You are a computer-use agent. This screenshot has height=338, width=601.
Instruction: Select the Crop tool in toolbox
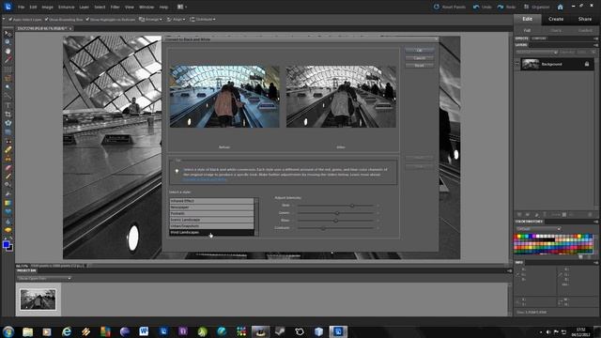click(x=8, y=115)
